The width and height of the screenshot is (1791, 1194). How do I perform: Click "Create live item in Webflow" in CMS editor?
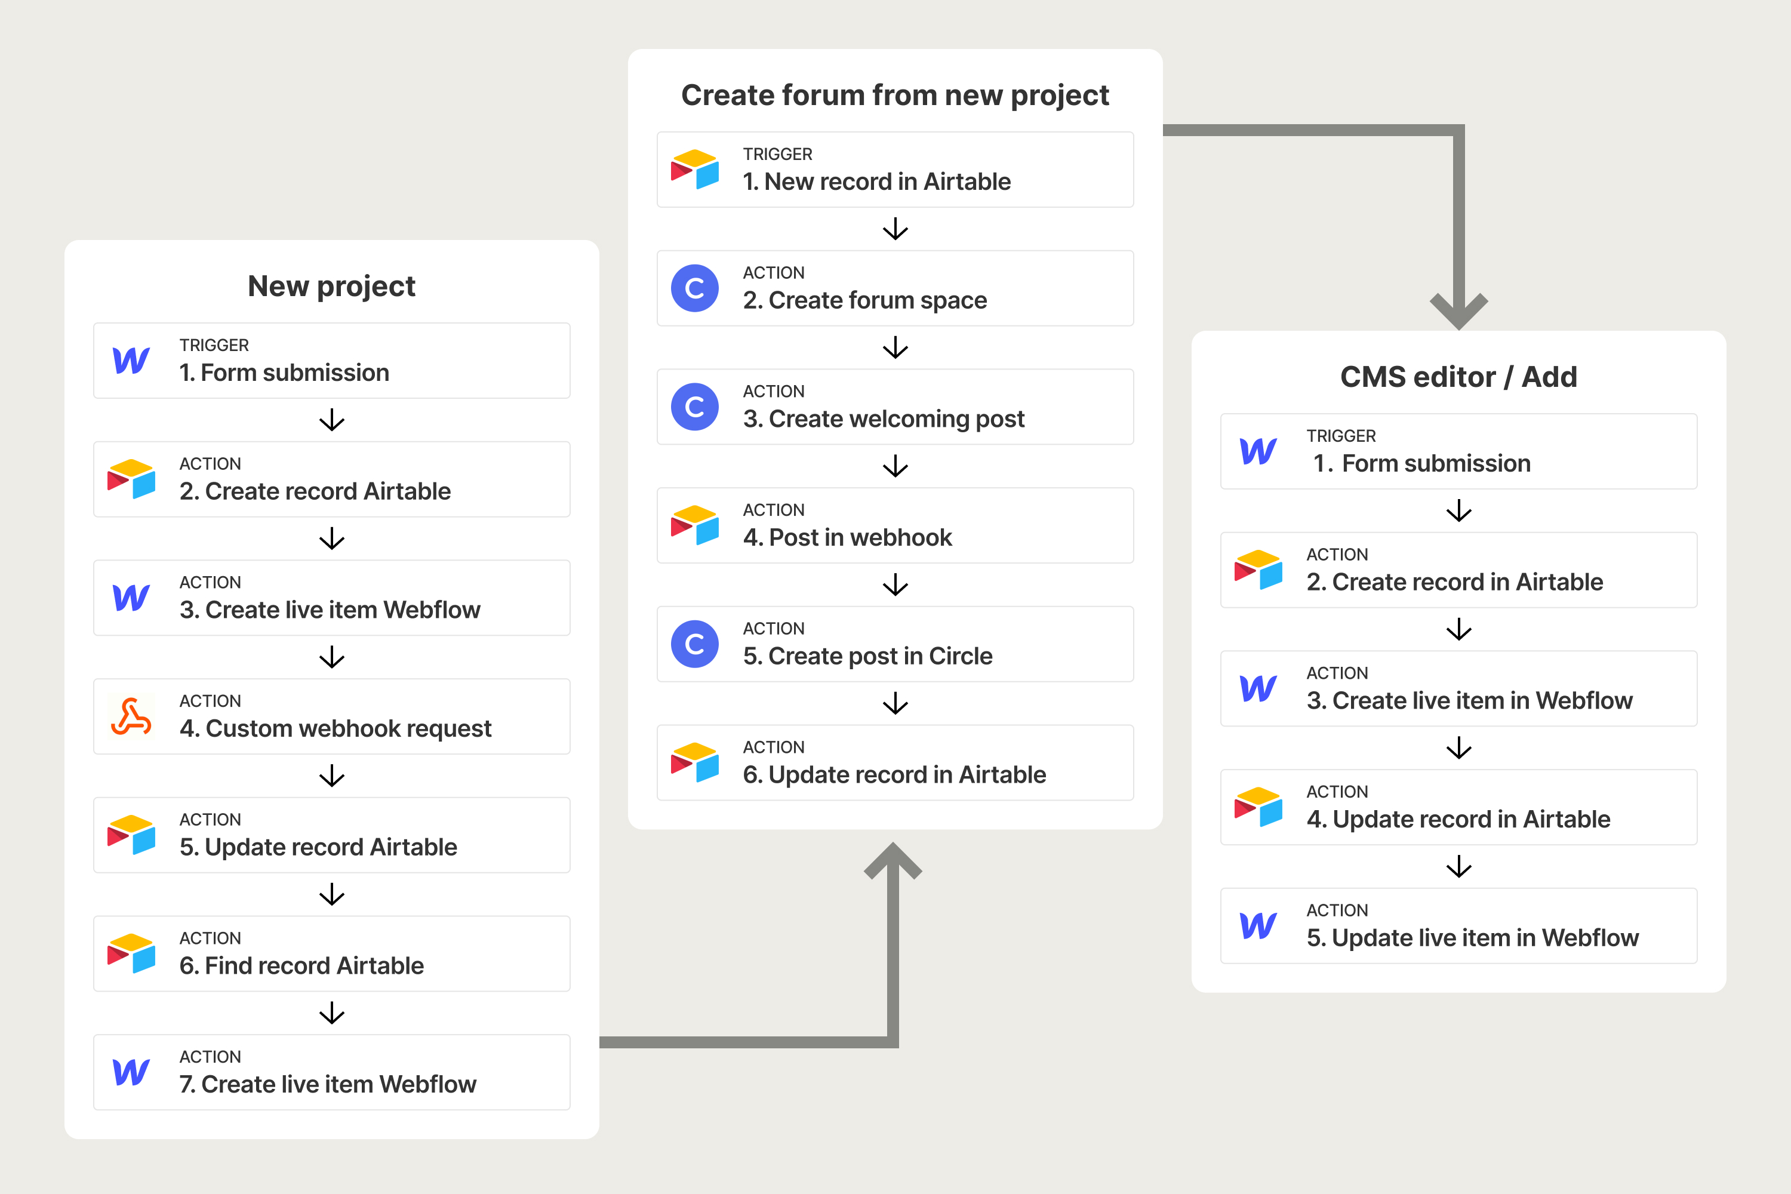1457,688
